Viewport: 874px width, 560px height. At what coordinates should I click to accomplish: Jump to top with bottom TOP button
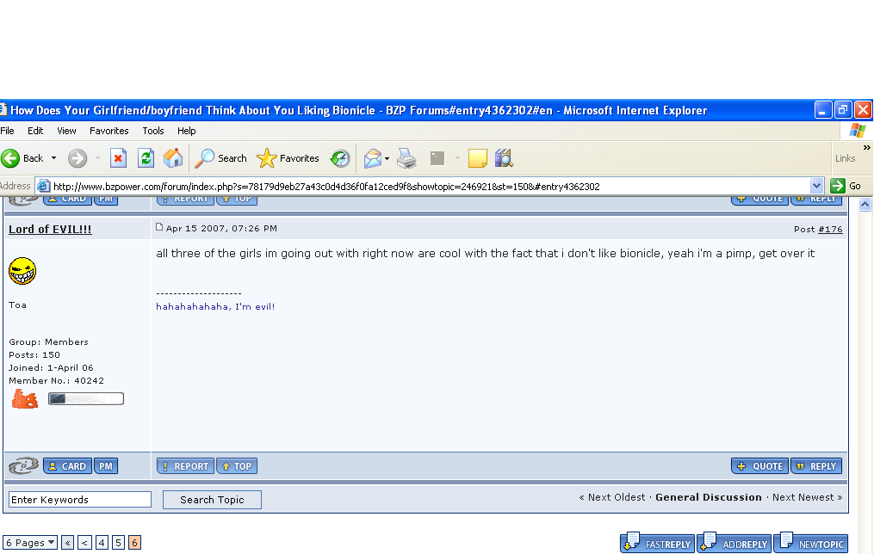coord(237,466)
